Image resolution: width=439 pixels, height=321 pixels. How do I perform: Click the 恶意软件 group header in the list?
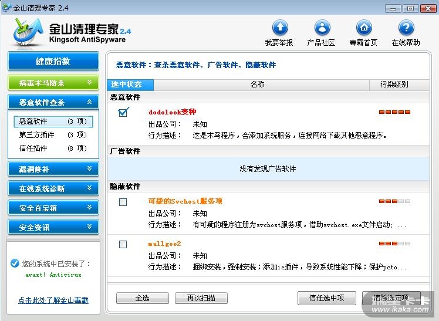click(268, 97)
